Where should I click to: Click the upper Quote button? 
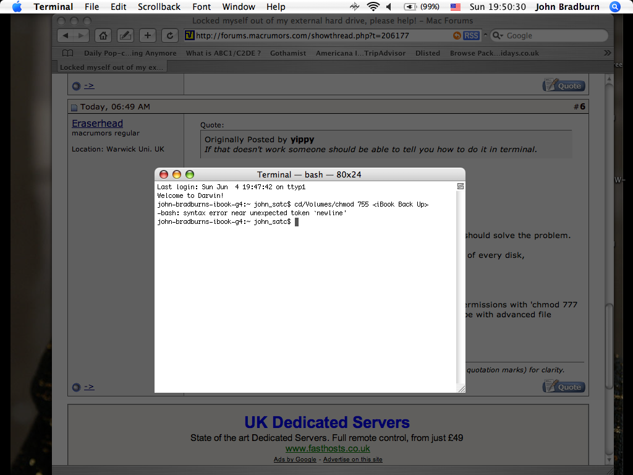pyautogui.click(x=564, y=85)
